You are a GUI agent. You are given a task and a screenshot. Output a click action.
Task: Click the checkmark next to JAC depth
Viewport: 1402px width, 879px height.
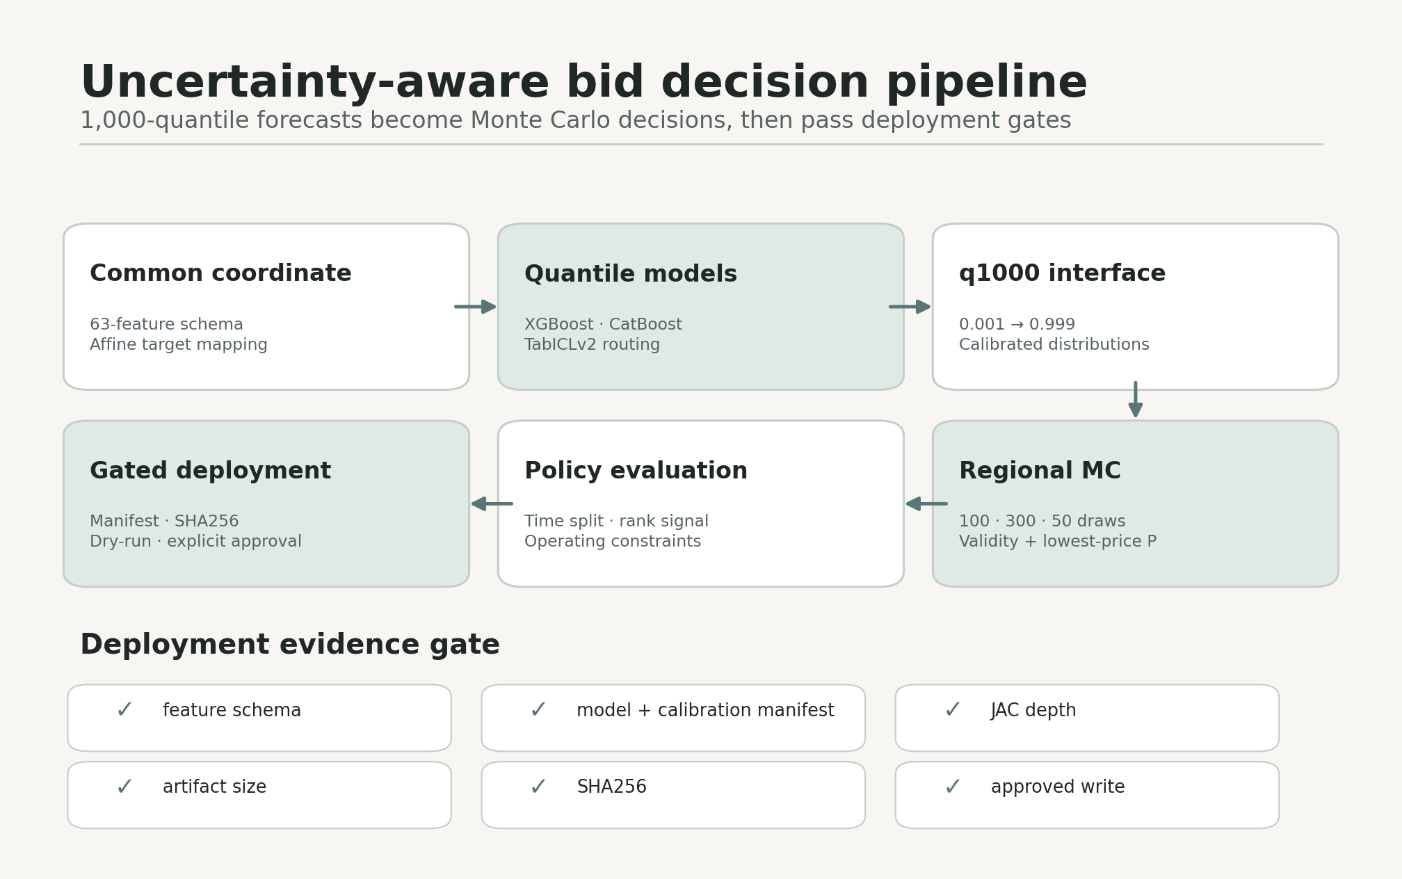point(953,710)
